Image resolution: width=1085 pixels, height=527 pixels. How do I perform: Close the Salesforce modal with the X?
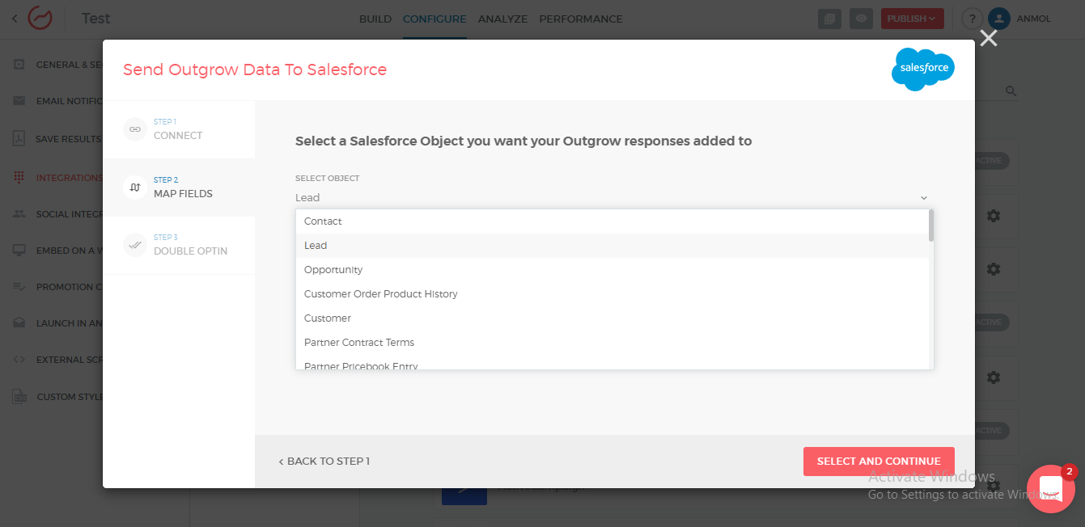tap(989, 38)
